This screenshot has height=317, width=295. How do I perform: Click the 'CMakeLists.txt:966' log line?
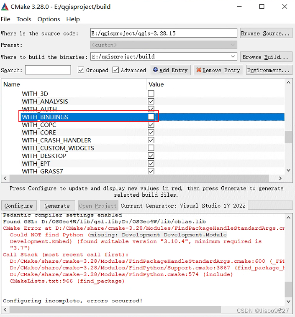pos(67,281)
